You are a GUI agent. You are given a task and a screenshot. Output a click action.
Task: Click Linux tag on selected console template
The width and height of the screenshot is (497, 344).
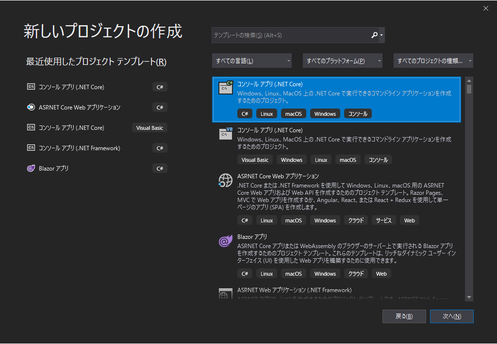[266, 113]
